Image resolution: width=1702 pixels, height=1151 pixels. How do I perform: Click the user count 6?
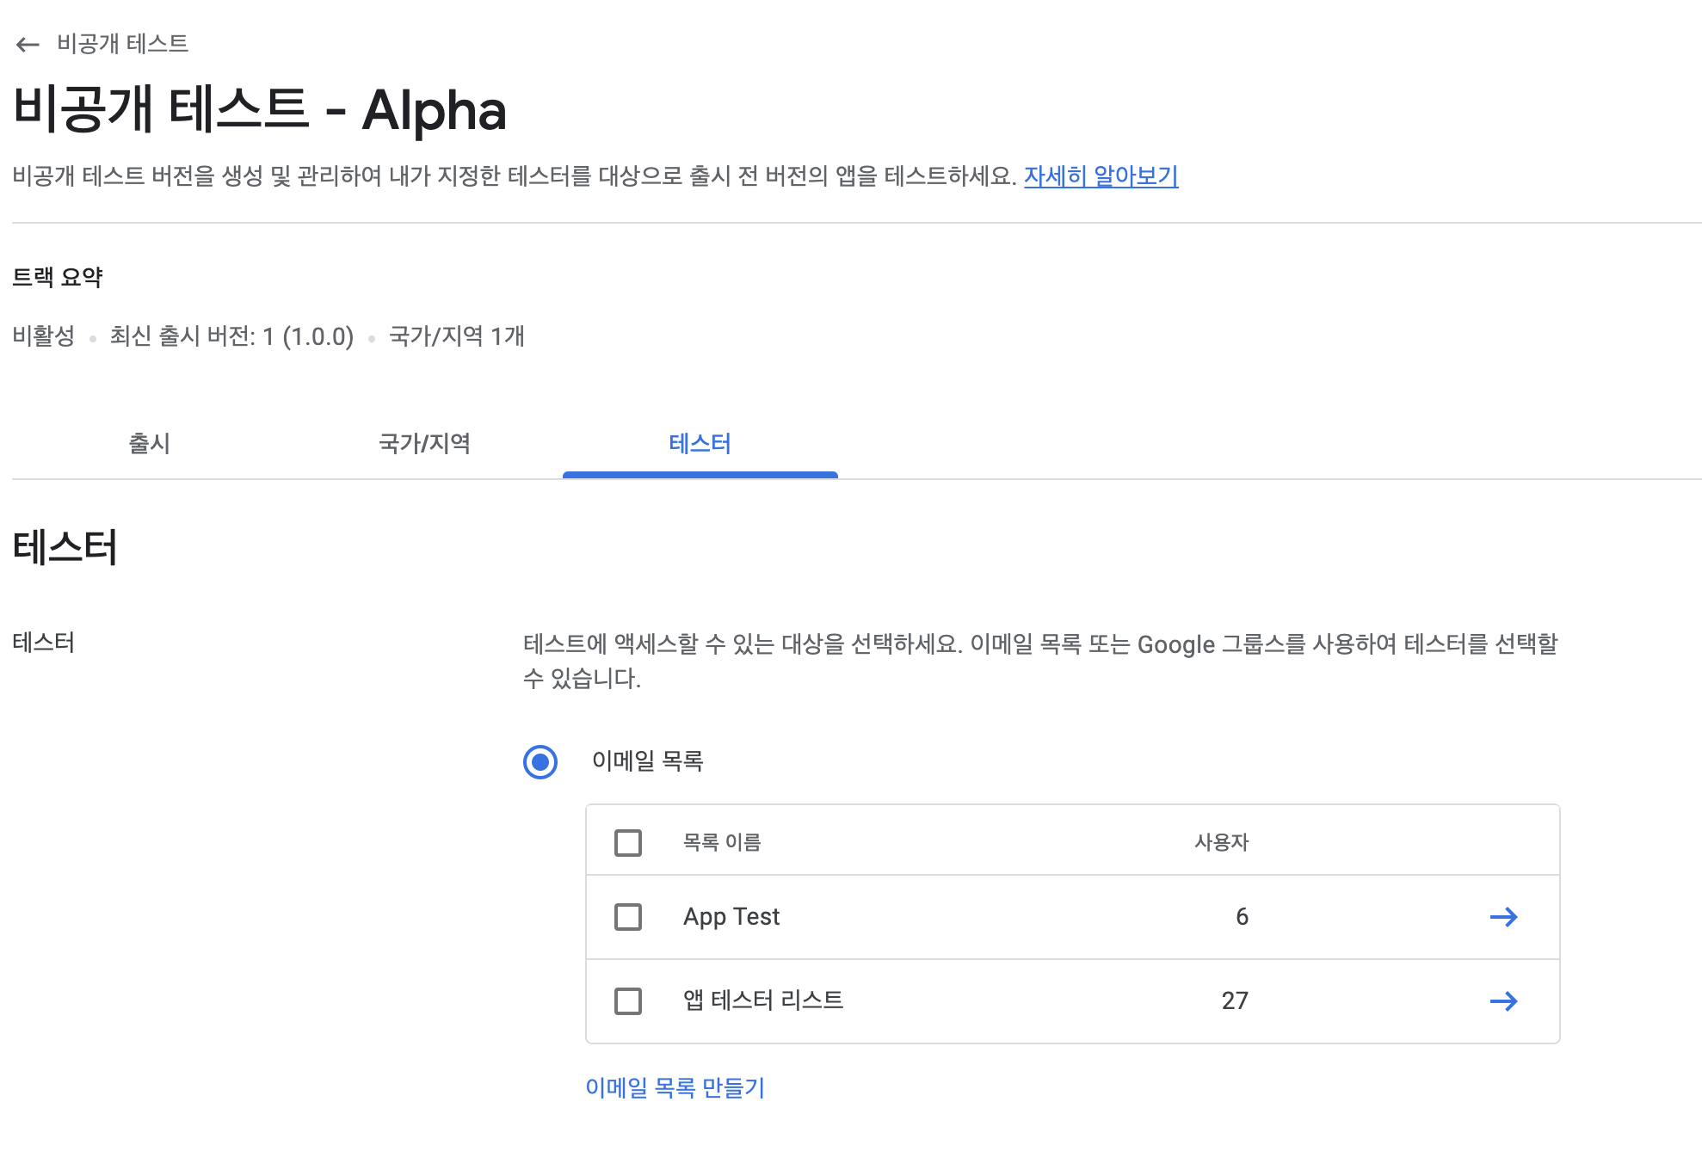(x=1242, y=917)
